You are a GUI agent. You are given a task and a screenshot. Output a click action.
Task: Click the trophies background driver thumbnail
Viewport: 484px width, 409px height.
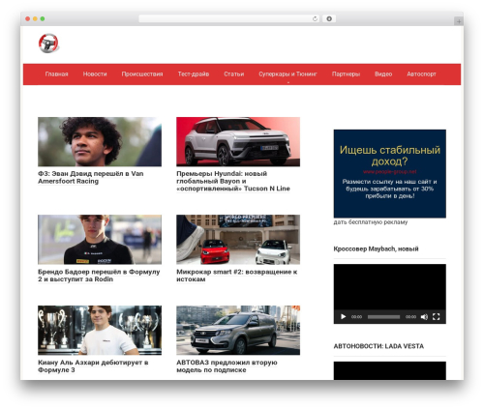(100, 331)
